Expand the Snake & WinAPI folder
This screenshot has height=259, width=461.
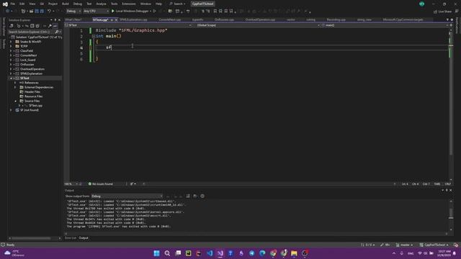pyautogui.click(x=11, y=42)
